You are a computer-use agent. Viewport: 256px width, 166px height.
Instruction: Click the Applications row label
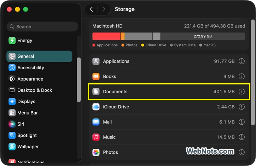coord(116,61)
